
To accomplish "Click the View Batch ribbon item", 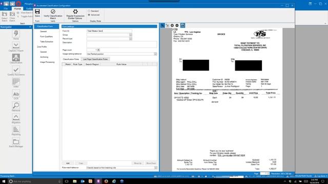I will (x=25, y=13).
